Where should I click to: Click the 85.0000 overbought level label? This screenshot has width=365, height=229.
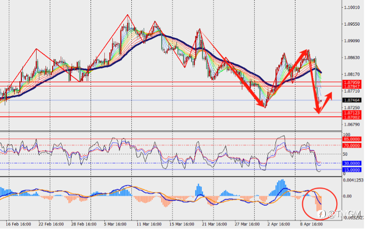[x=352, y=139]
